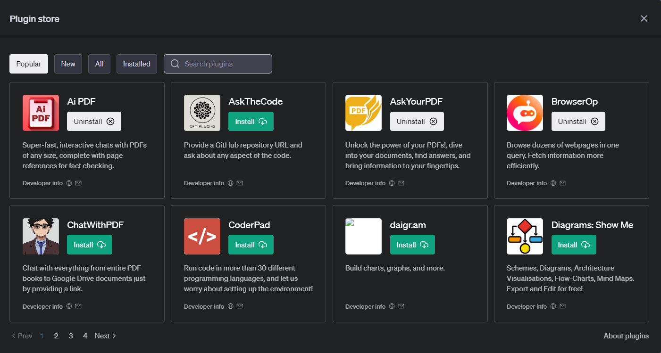The width and height of the screenshot is (661, 353).
Task: Click the AskYourPDF plugin logo
Action: [x=363, y=113]
